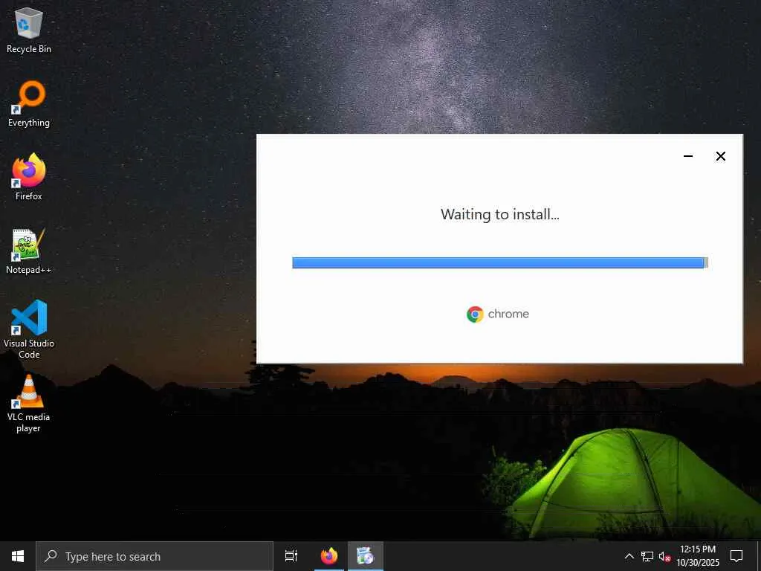This screenshot has width=761, height=571.
Task: Select the VLC media player desktop shortcut
Action: click(29, 404)
